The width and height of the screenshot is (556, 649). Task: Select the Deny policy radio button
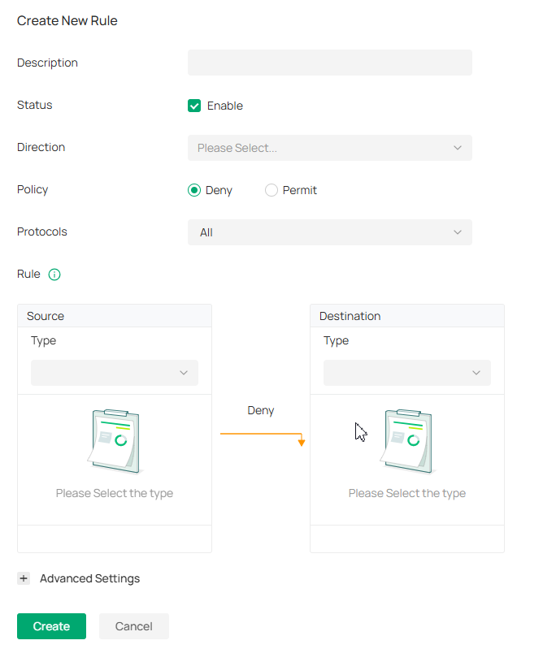(194, 190)
